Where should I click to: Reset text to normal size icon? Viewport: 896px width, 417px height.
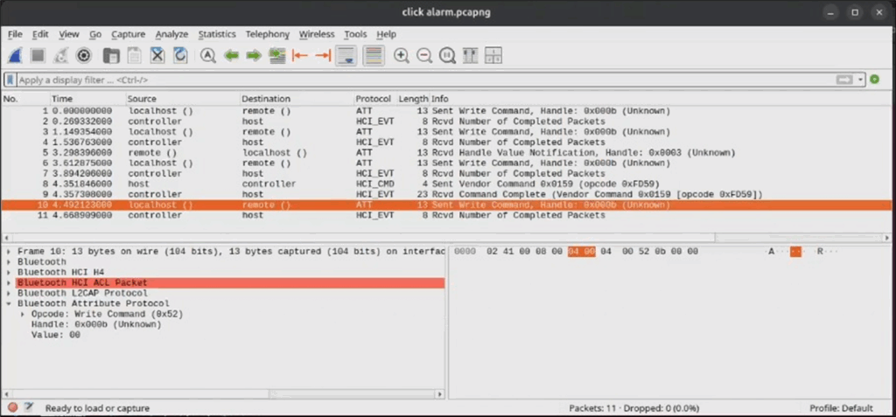(447, 55)
